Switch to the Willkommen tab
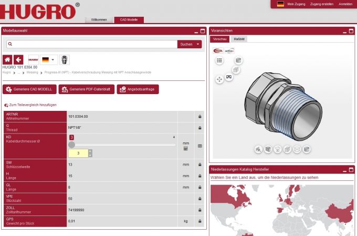The image size is (357, 236). click(99, 19)
